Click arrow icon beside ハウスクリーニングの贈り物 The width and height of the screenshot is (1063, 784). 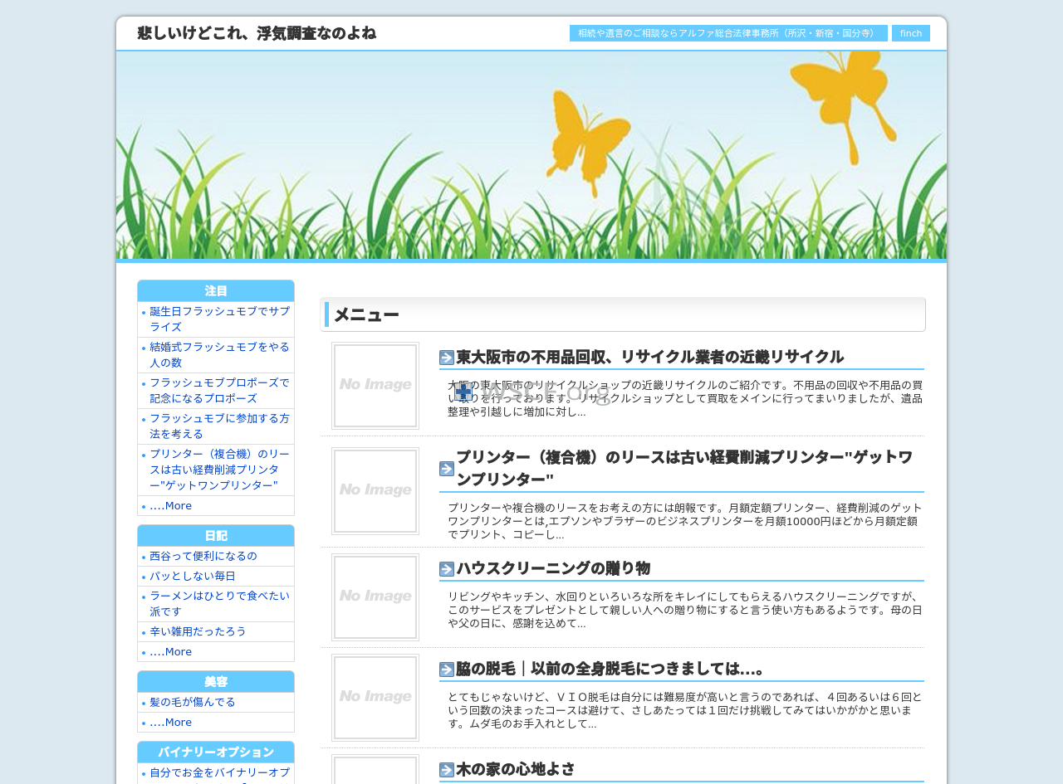[x=447, y=569]
